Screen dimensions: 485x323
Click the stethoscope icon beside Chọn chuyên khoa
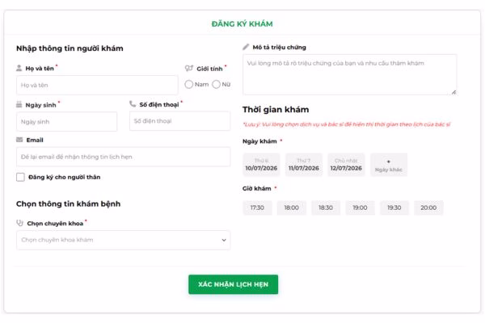pyautogui.click(x=19, y=223)
